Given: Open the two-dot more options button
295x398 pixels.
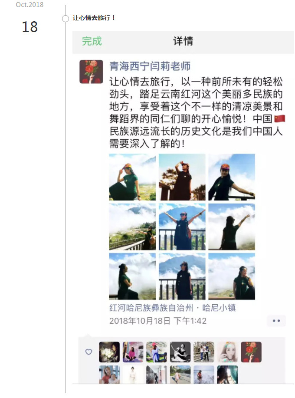Looking at the screenshot, I should tap(276, 321).
